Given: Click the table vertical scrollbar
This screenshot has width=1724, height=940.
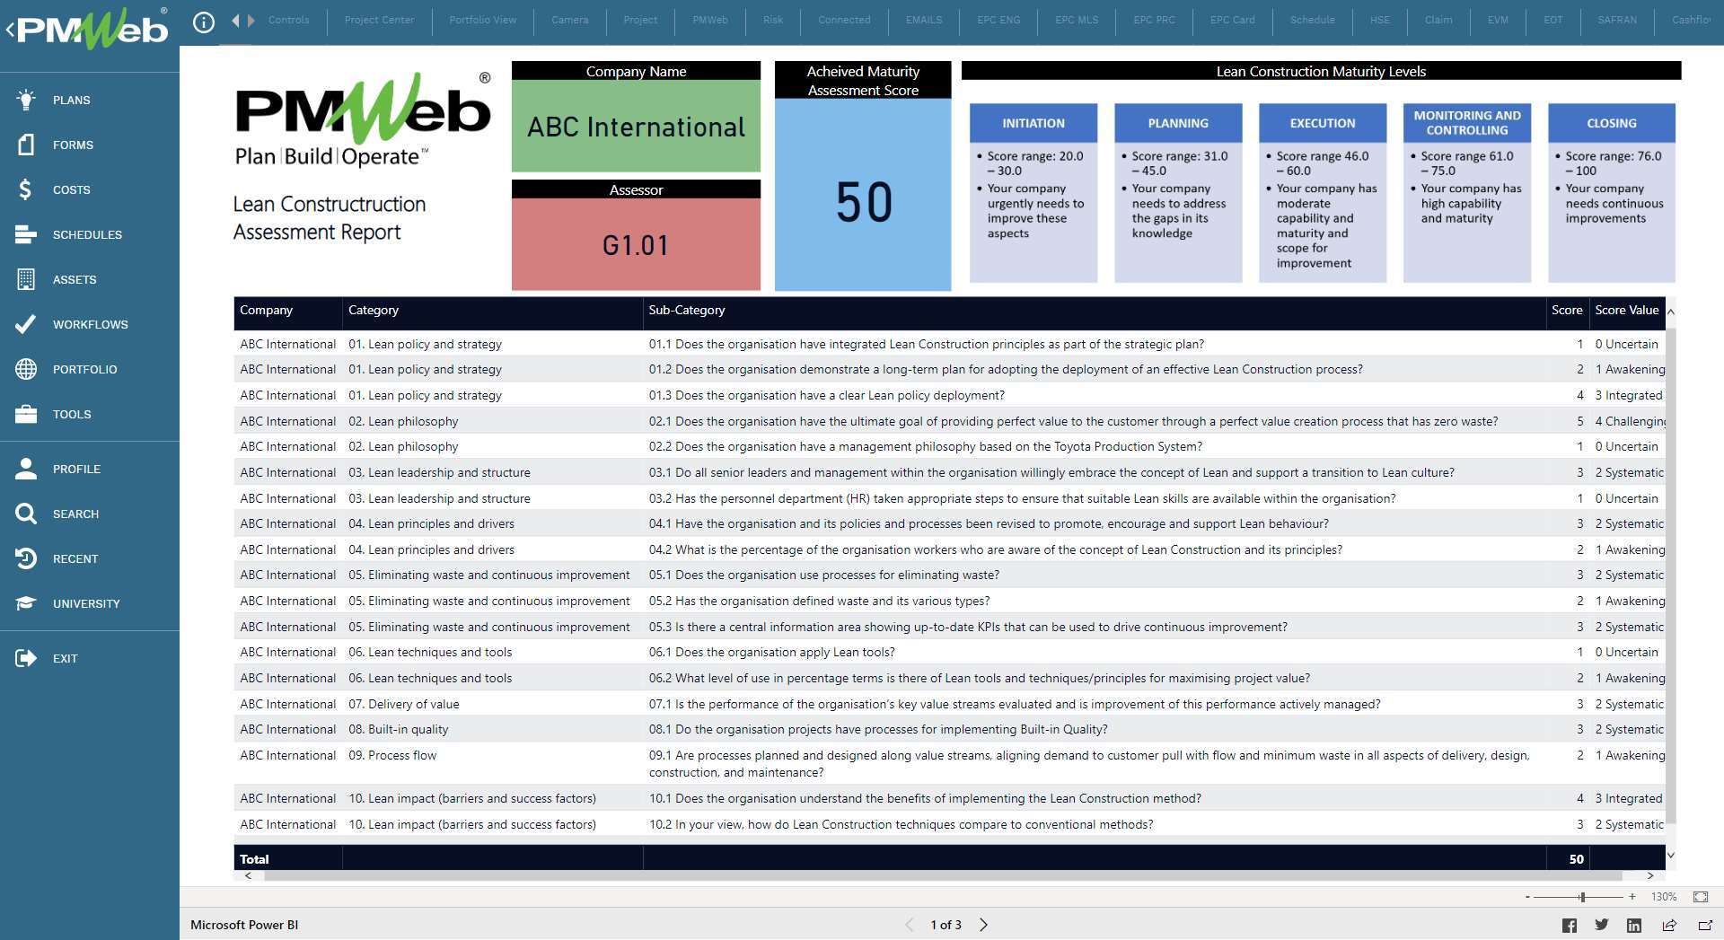Looking at the screenshot, I should (1671, 575).
